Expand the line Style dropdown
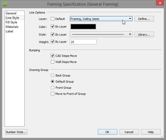The width and height of the screenshot is (166, 140). pos(130,34)
